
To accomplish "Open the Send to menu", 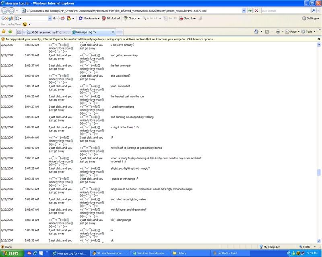I will (x=188, y=18).
